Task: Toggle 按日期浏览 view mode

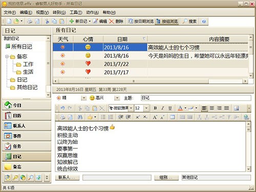Action: (141, 21)
